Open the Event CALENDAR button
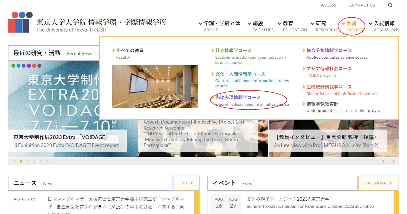The height and width of the screenshot is (214, 407). [378, 183]
